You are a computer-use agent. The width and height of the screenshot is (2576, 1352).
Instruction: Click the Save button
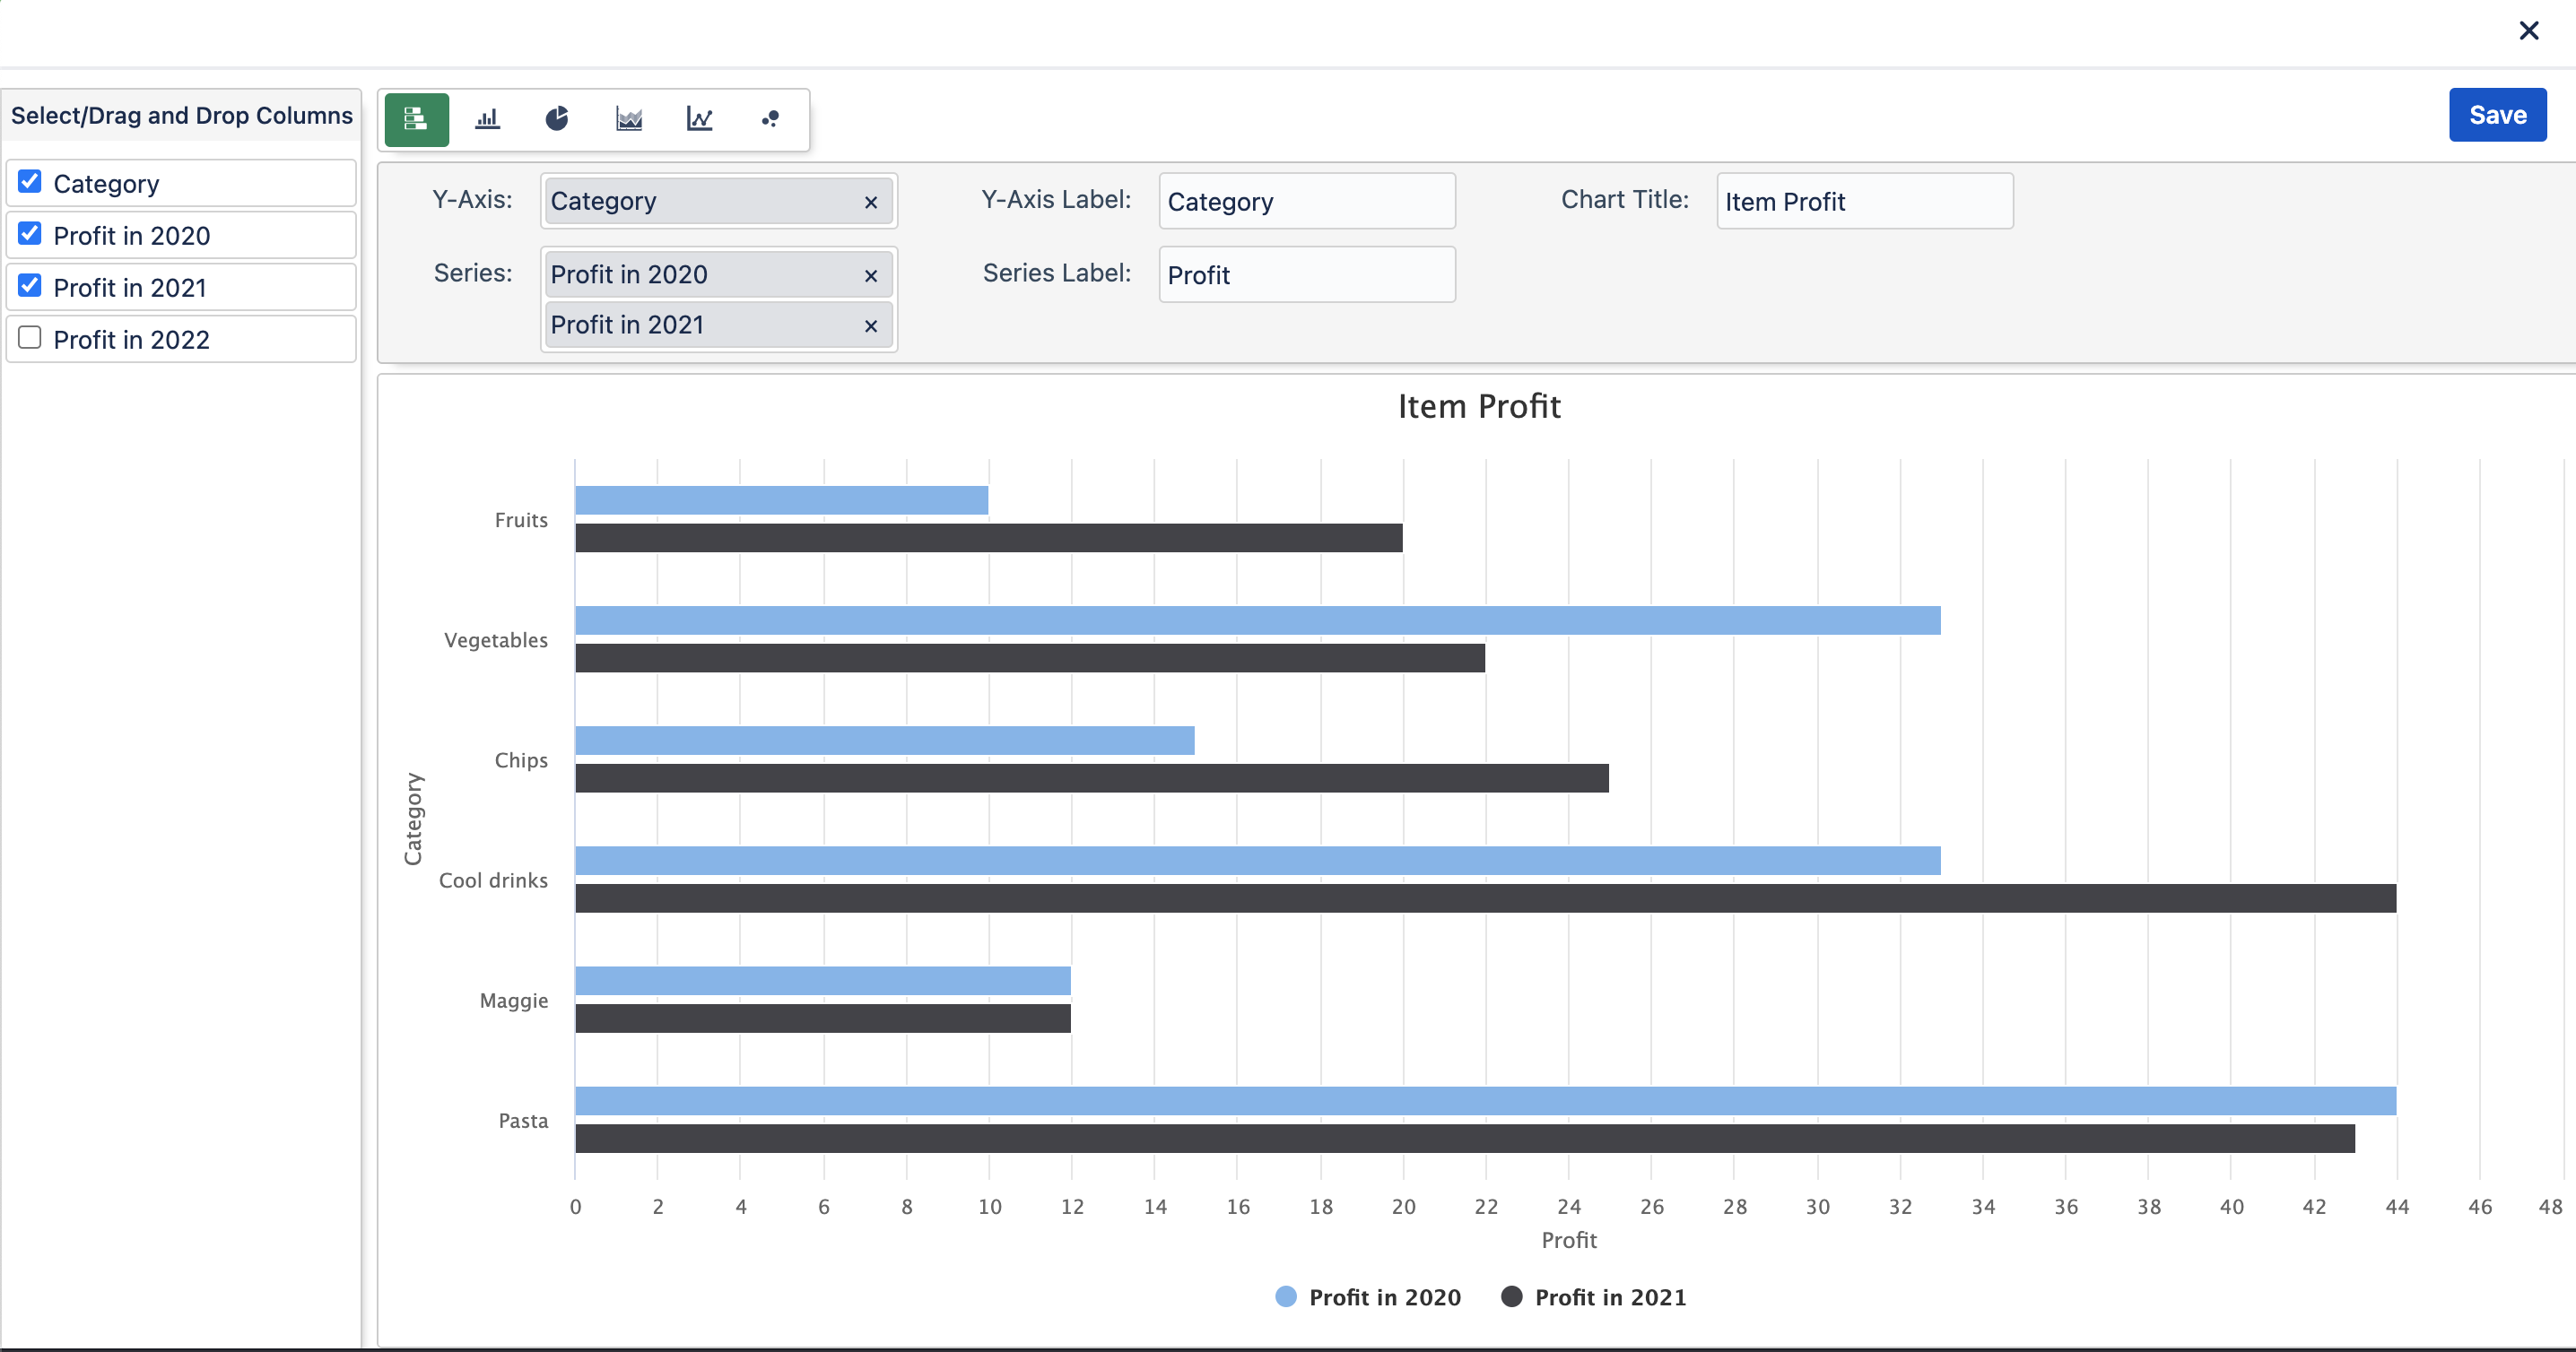click(2496, 115)
